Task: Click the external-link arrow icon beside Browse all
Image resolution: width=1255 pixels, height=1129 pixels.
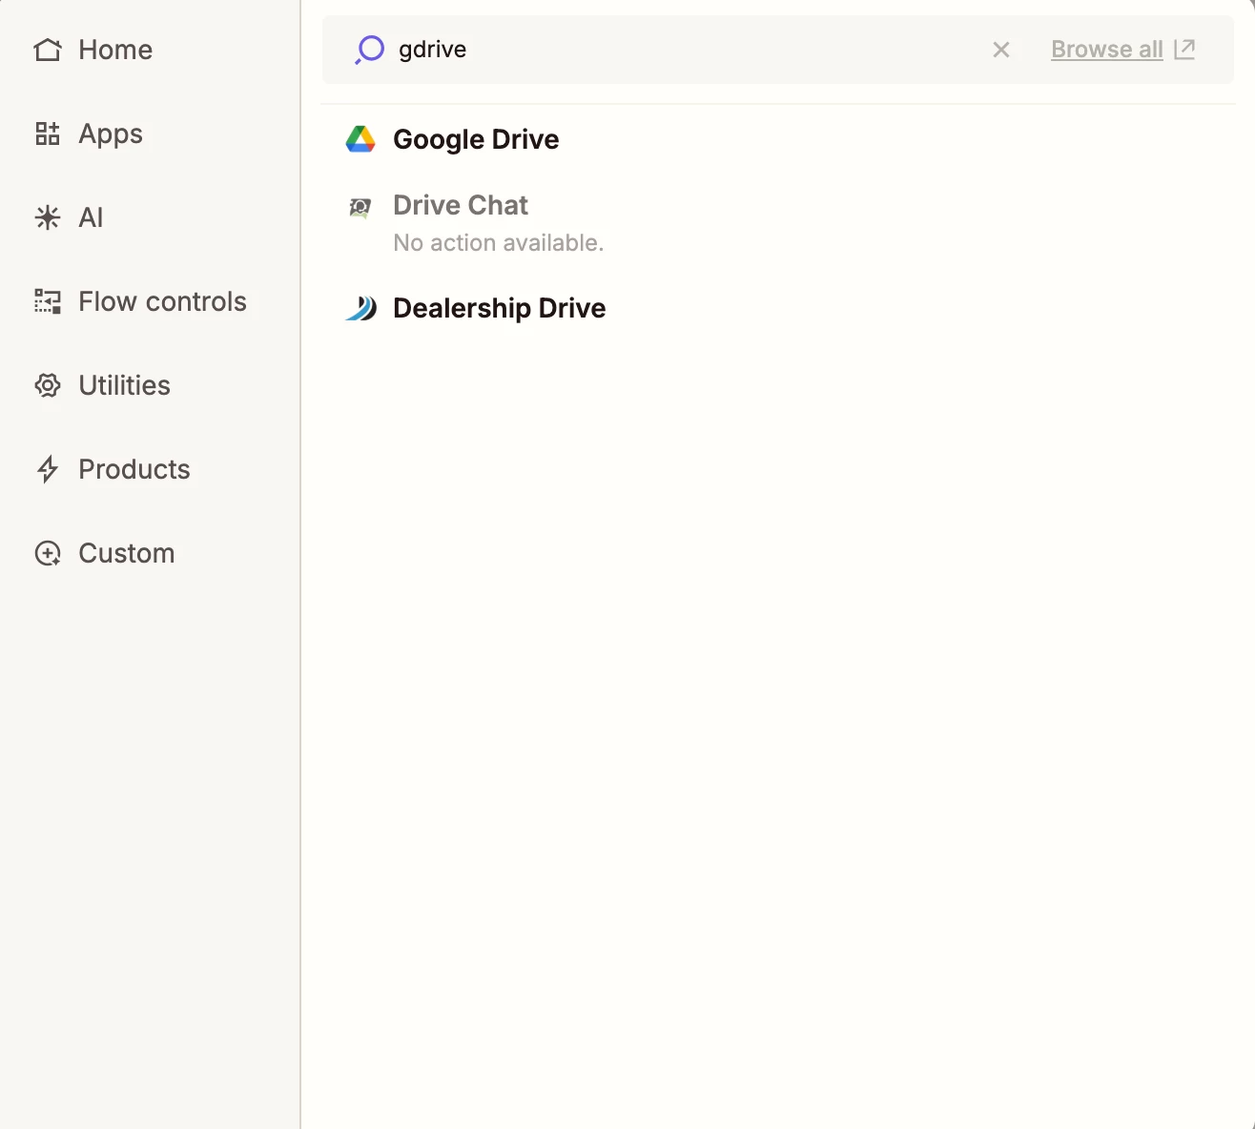Action: [1184, 49]
